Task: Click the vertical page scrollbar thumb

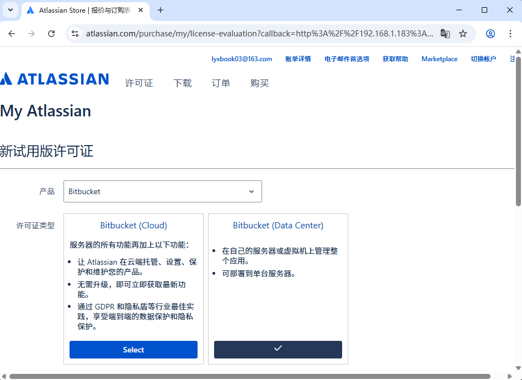Action: click(x=518, y=131)
